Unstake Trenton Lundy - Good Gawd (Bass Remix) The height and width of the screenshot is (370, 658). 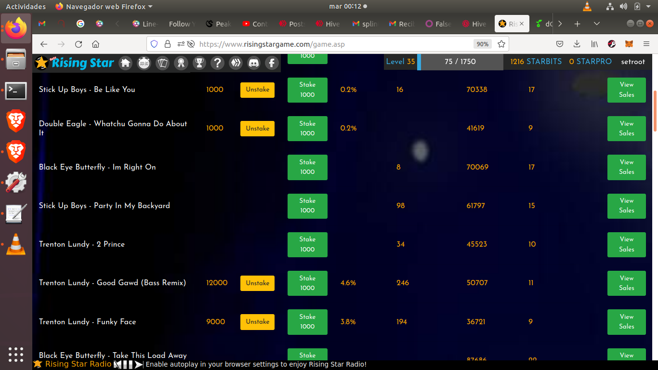pos(257,283)
